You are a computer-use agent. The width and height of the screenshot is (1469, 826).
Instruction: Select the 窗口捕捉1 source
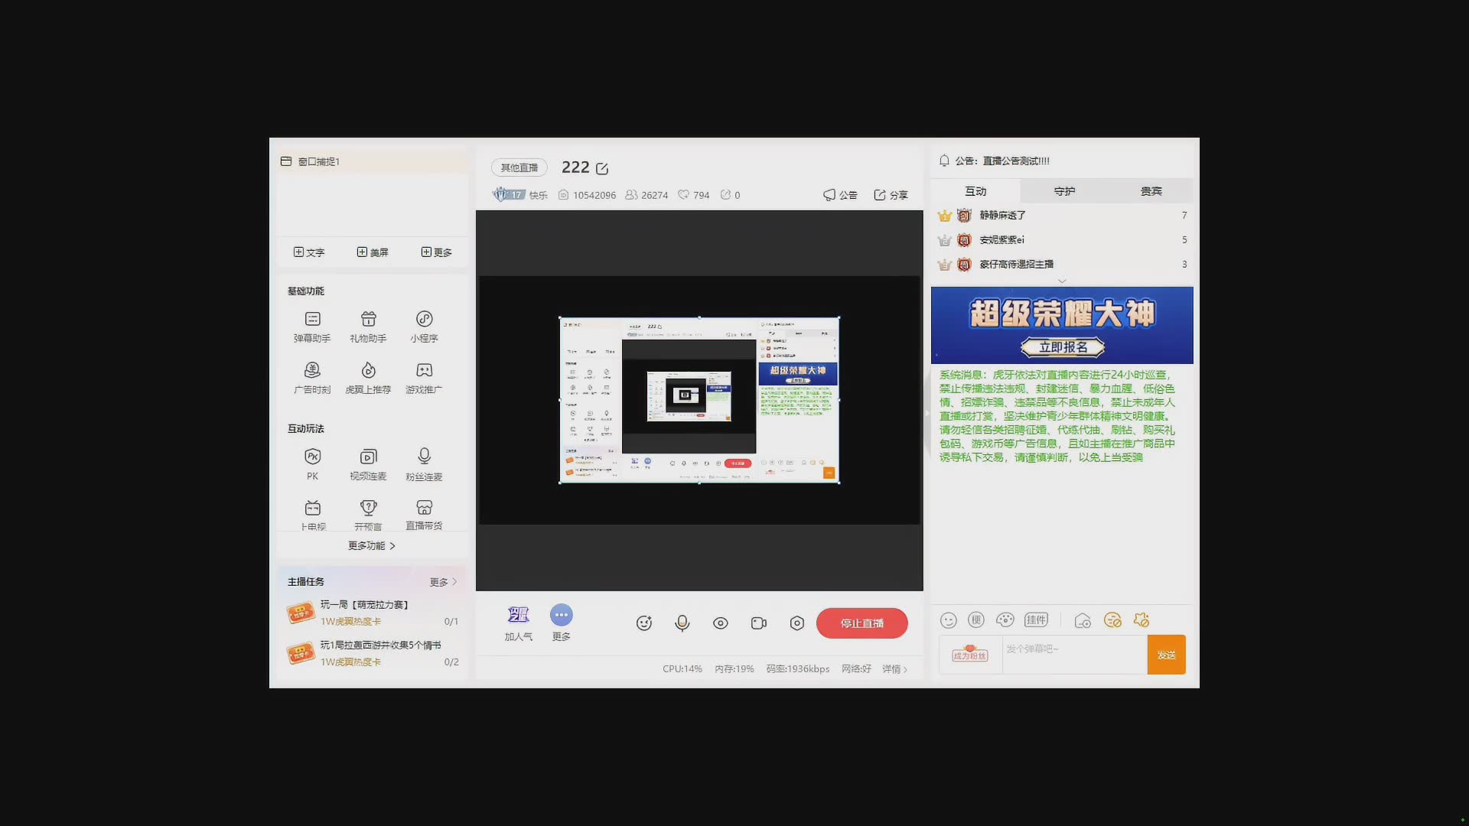coord(373,161)
